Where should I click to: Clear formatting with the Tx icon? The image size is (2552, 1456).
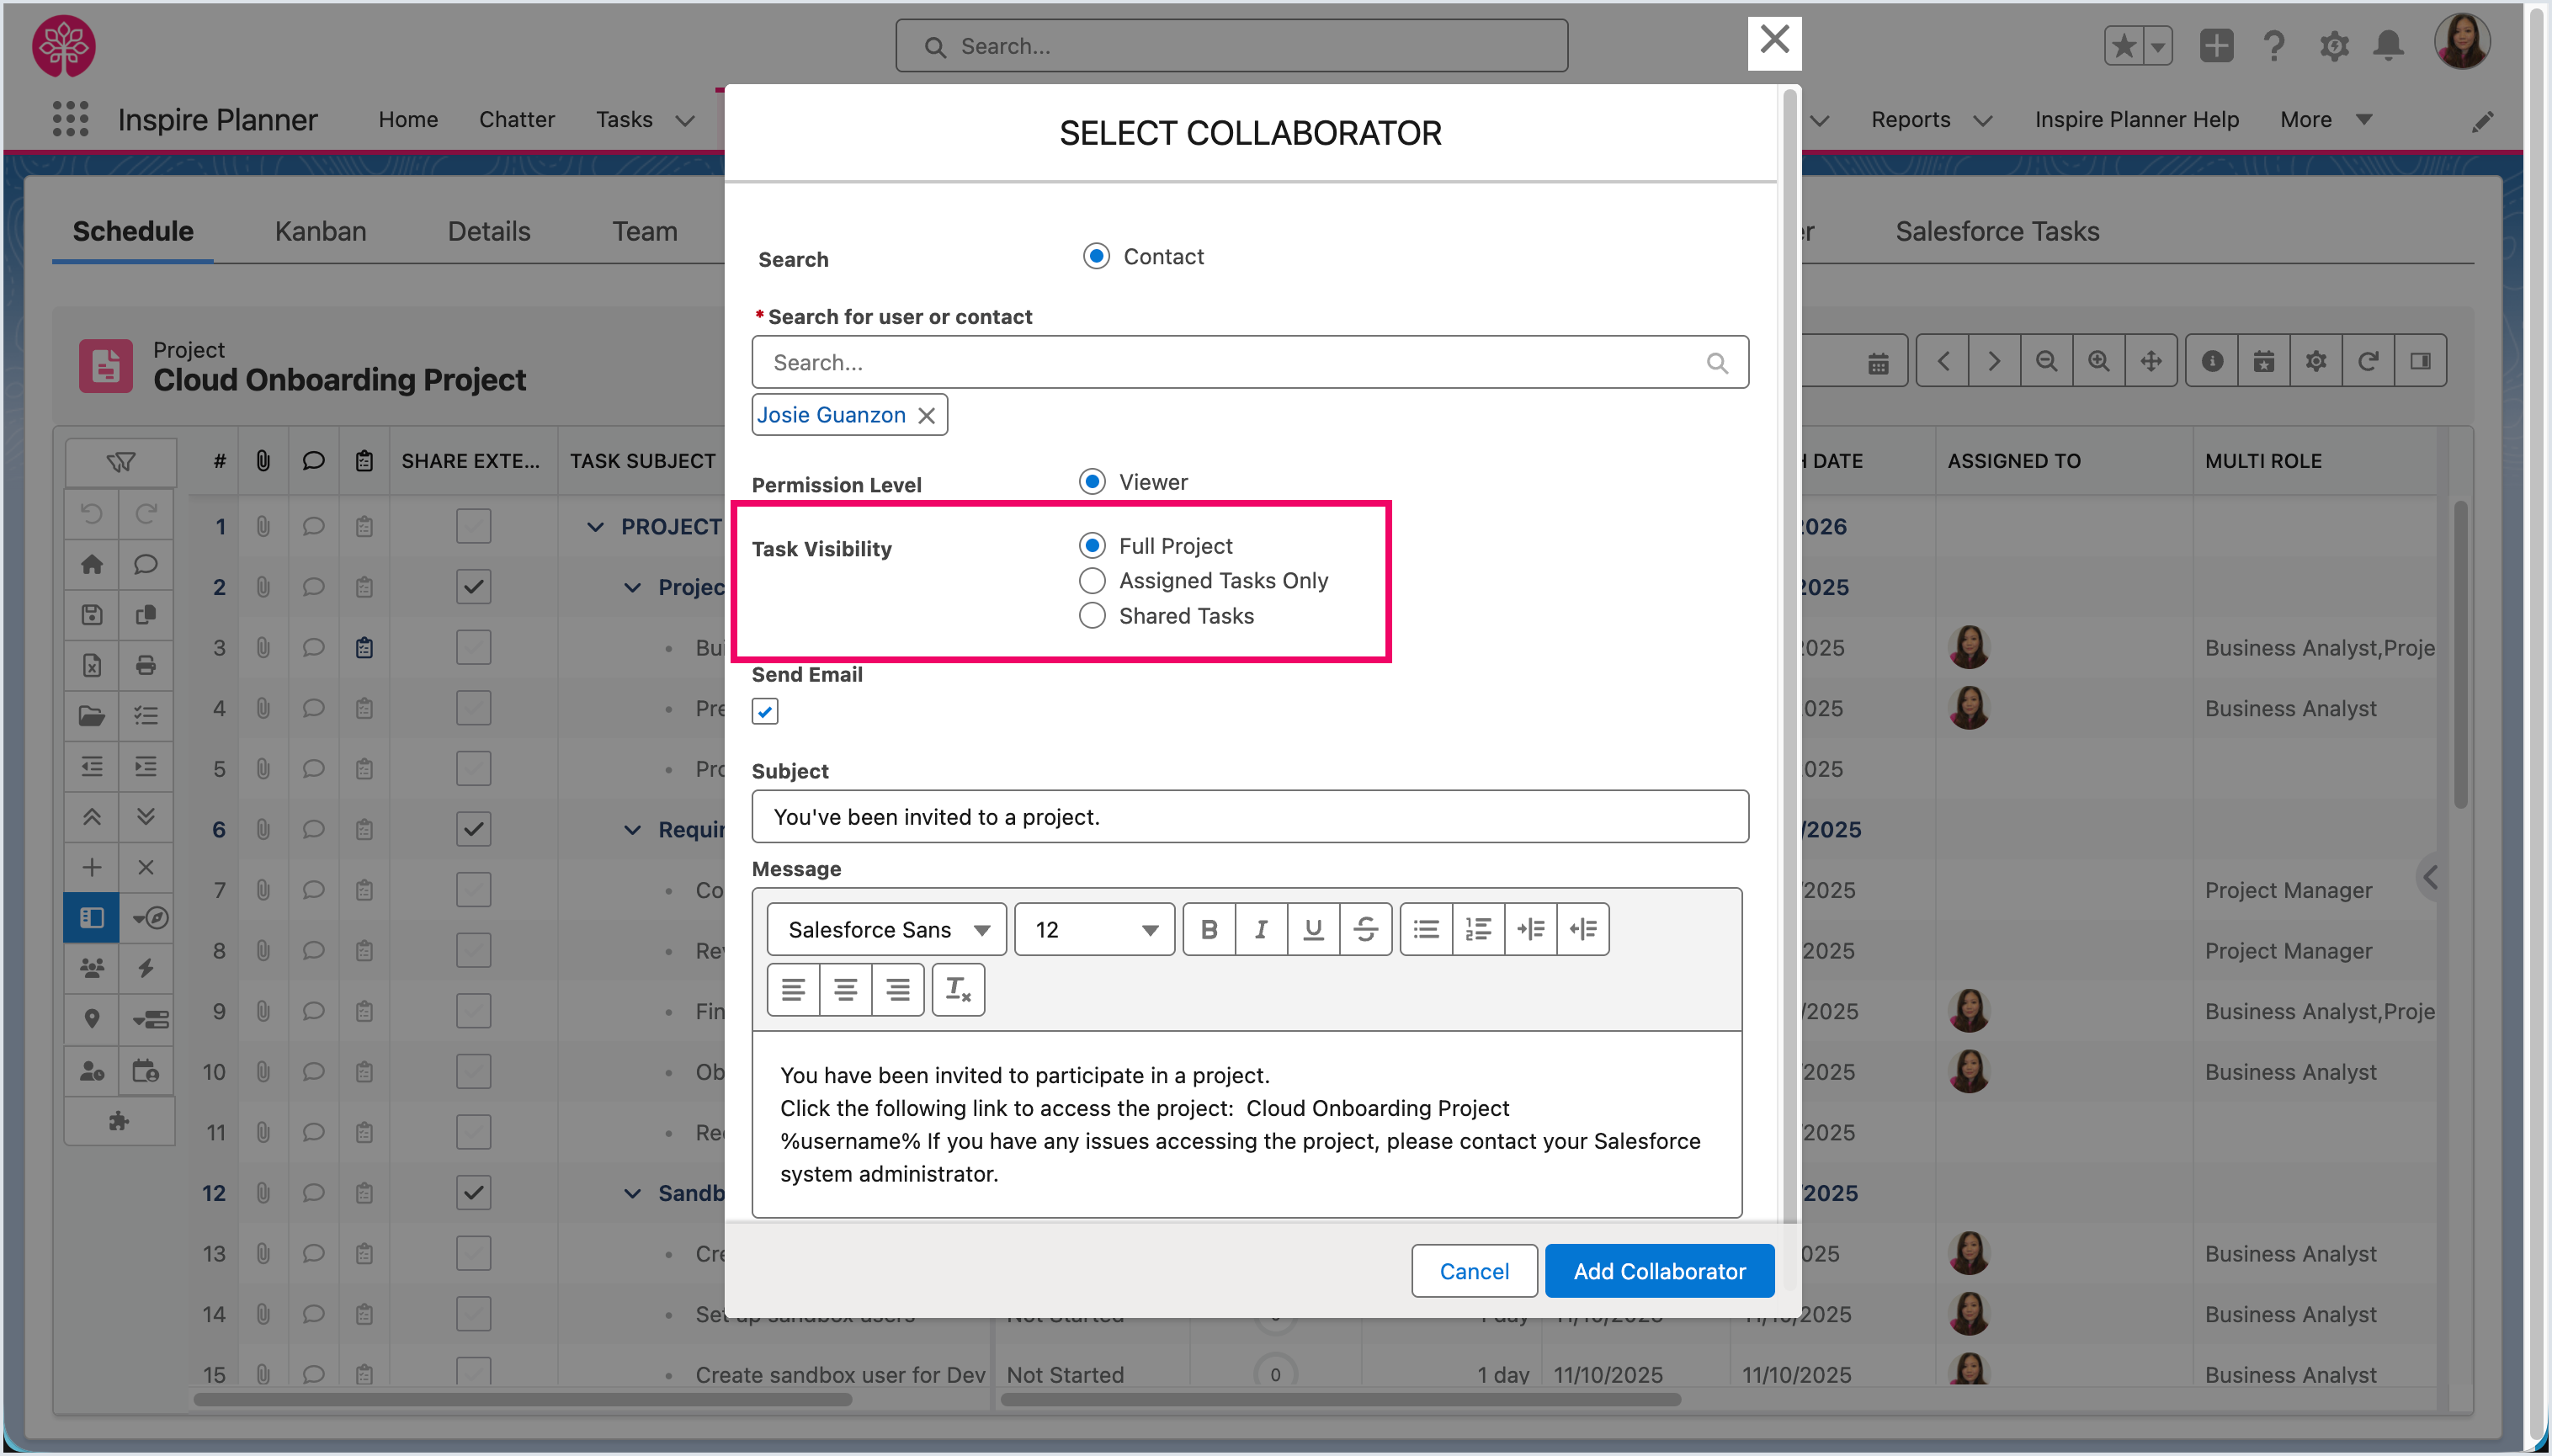coord(958,989)
